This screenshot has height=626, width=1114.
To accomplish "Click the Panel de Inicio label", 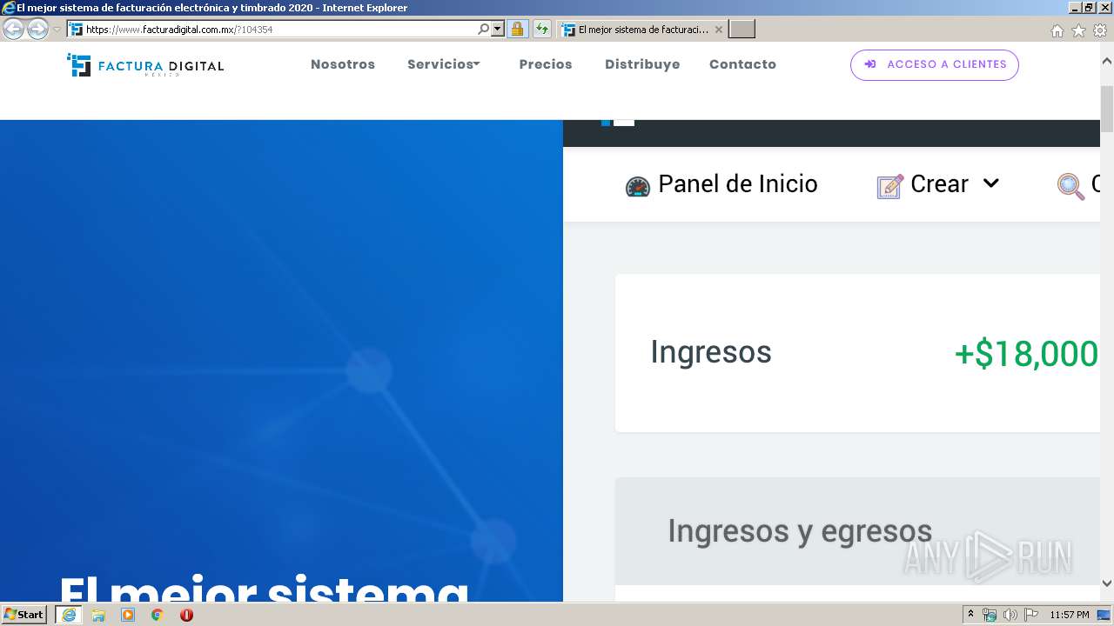I will [738, 184].
